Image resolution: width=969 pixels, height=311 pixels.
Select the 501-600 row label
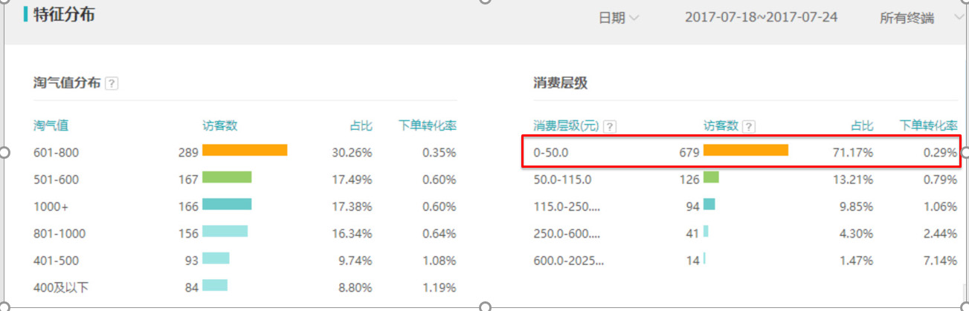[56, 180]
